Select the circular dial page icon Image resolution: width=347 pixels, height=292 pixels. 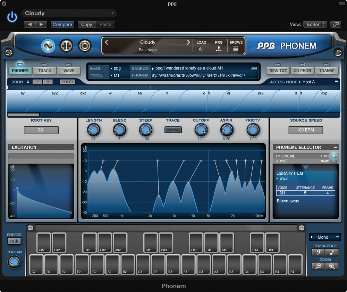pyautogui.click(x=84, y=46)
